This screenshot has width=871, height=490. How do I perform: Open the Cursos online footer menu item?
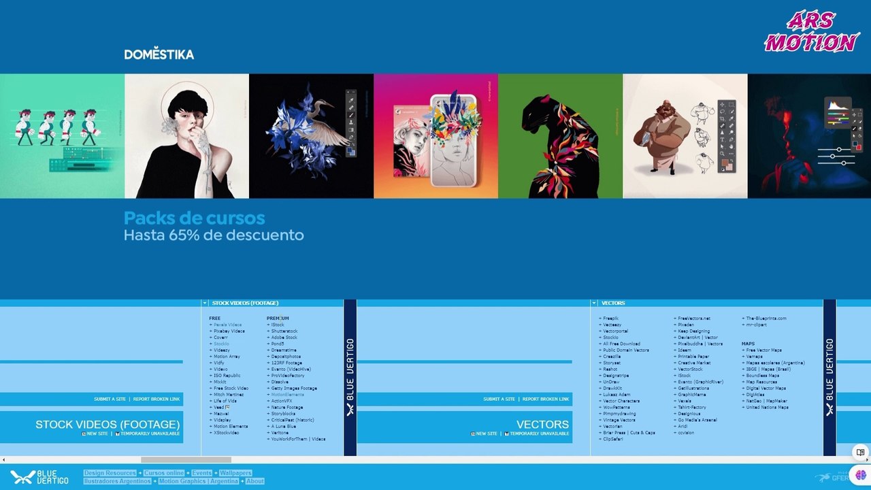coord(164,473)
